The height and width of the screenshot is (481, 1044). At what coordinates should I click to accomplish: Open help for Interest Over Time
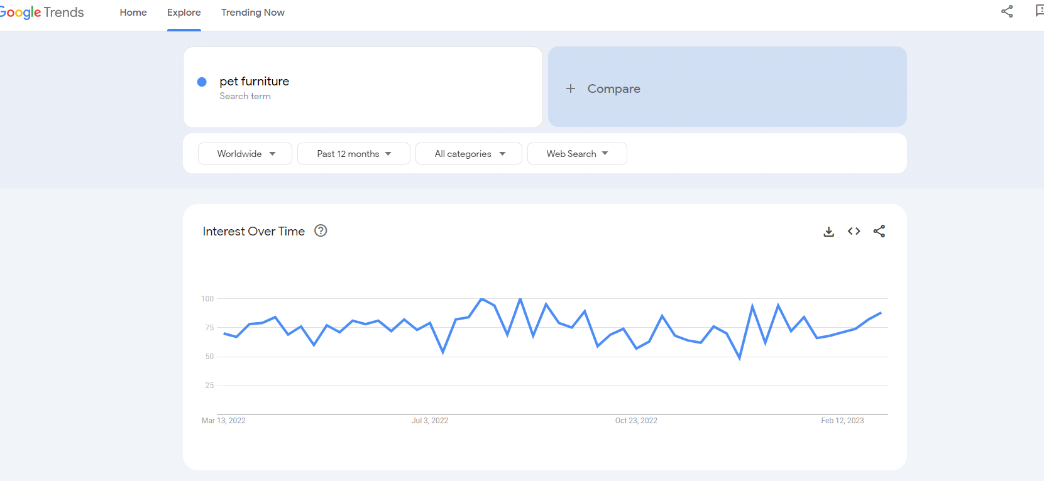tap(321, 231)
